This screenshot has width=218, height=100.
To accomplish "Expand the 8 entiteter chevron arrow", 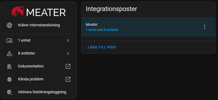I will pyautogui.click(x=68, y=53).
